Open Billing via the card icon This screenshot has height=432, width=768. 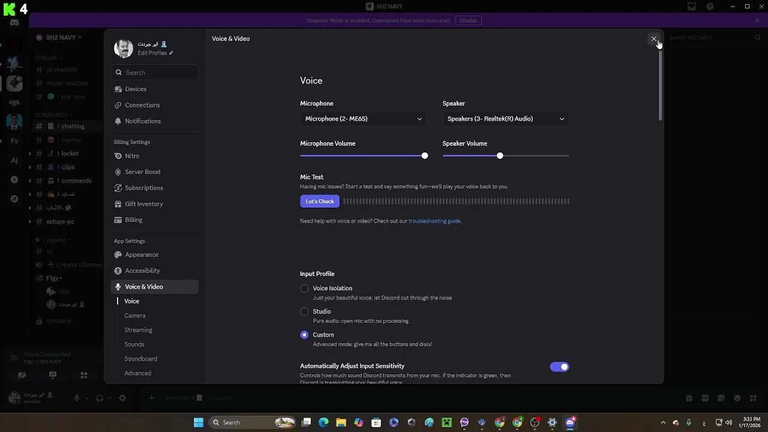click(x=118, y=220)
